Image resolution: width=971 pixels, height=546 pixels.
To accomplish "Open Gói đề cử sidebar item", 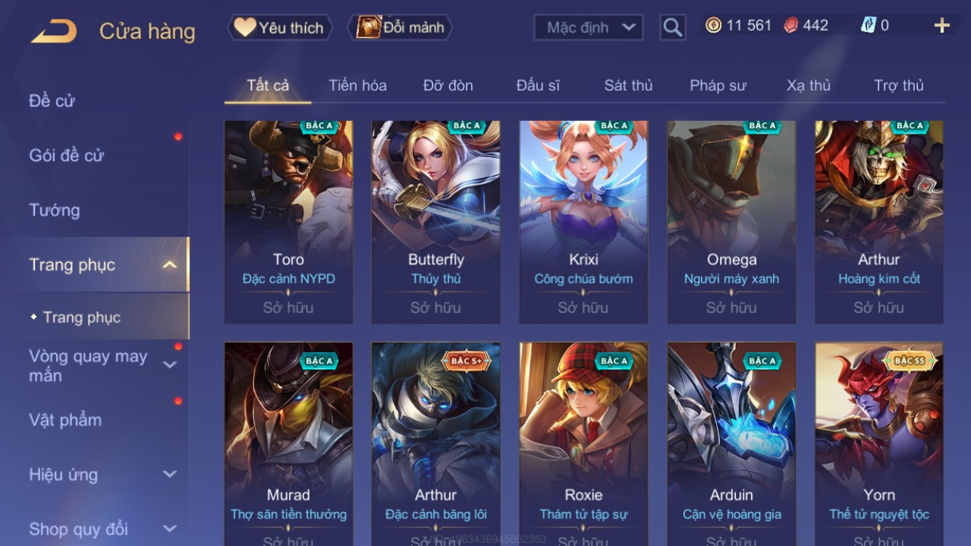I will [66, 155].
